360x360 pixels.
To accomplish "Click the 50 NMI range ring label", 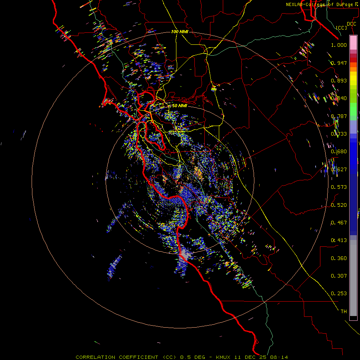I will click(x=180, y=106).
